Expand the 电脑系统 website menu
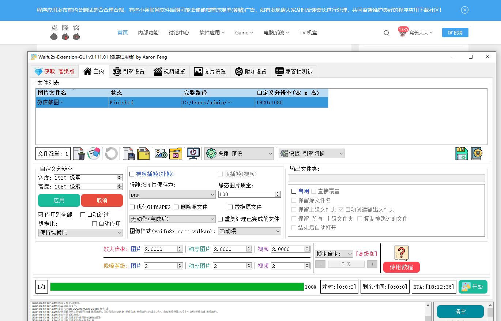This screenshot has height=321, width=501. 276,33
